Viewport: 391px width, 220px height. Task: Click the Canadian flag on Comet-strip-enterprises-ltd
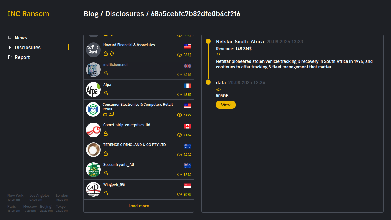click(188, 126)
